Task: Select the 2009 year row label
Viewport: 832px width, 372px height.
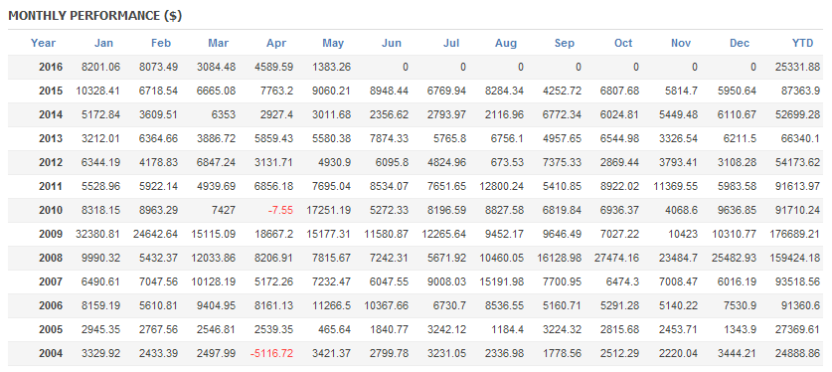Action: click(x=51, y=235)
